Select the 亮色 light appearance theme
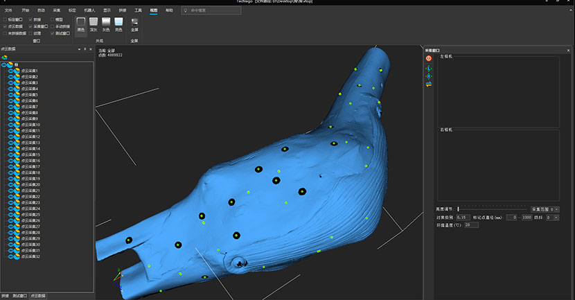 [118, 22]
